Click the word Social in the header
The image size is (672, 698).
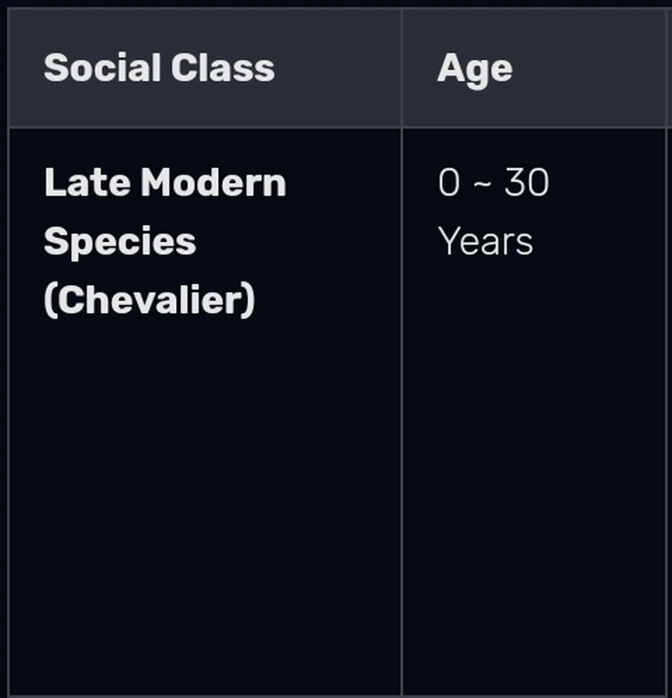click(x=102, y=68)
